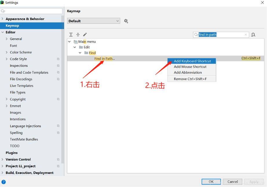Image resolution: width=267 pixels, height=187 pixels.
Task: Expand the Code Style node
Action: click(7, 59)
